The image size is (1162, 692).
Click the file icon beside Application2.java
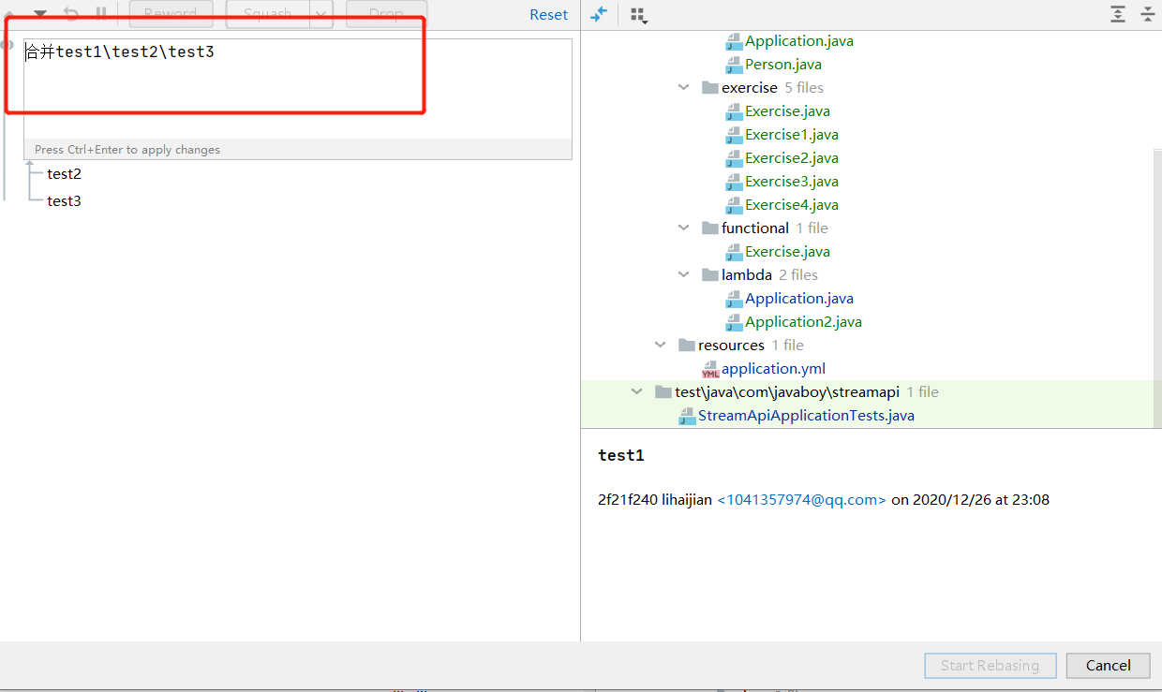(734, 322)
